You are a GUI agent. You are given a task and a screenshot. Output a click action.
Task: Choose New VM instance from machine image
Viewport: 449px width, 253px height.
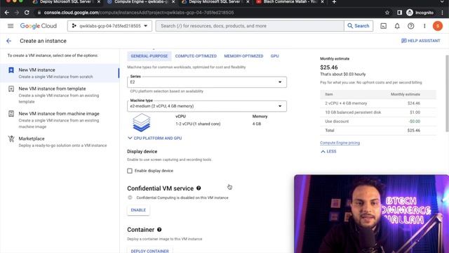click(x=60, y=119)
